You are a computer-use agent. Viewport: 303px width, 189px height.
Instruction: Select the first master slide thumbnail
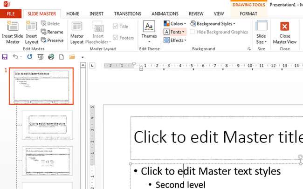43,86
